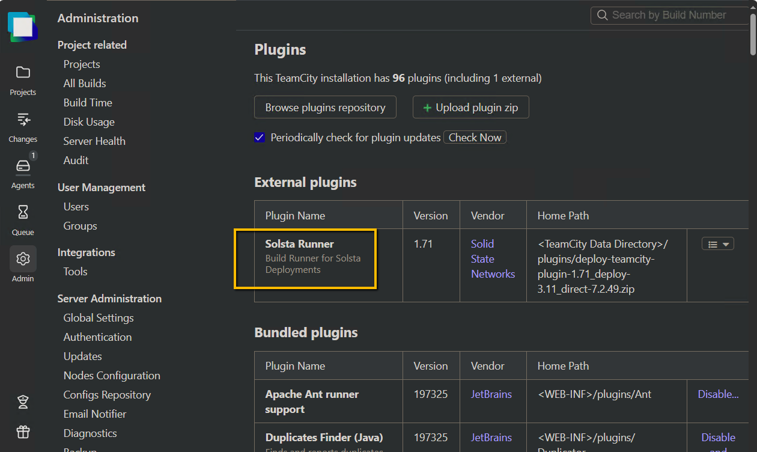Open Configs Repository page
The width and height of the screenshot is (757, 452).
107,395
